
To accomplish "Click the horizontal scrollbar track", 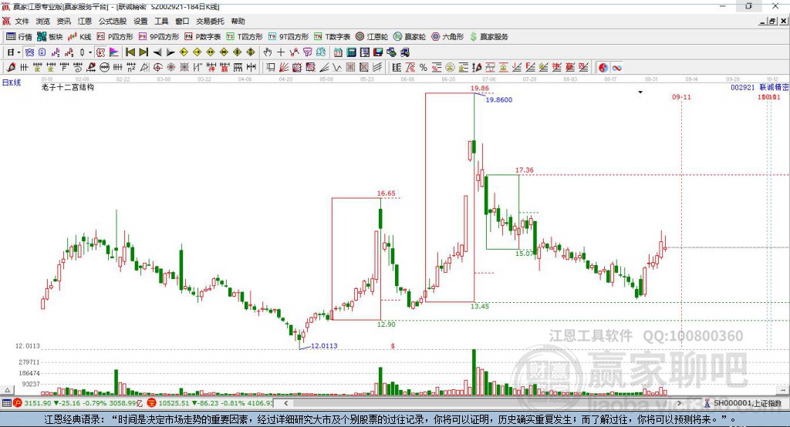I will (483, 403).
